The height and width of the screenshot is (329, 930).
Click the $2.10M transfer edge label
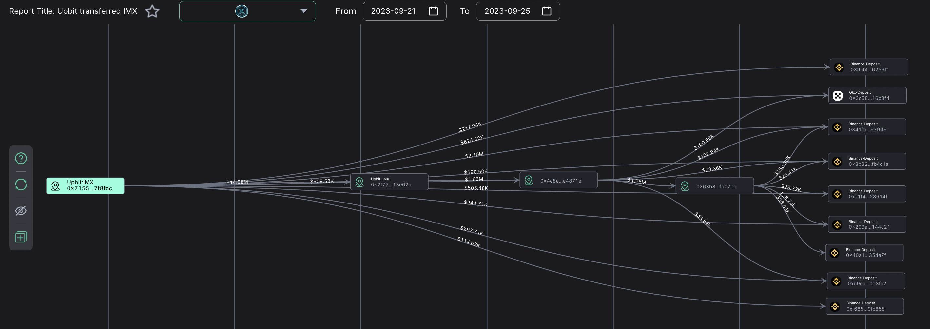click(x=474, y=155)
